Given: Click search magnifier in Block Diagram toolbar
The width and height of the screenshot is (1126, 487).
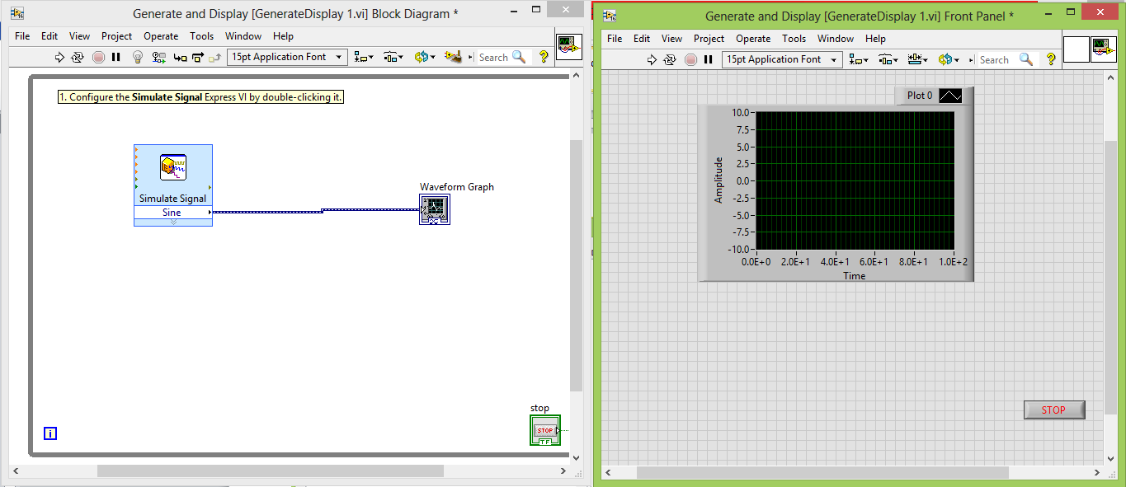Looking at the screenshot, I should click(519, 57).
